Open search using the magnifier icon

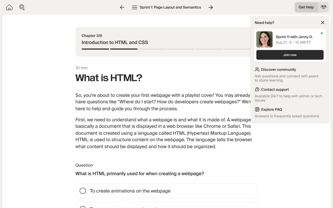click(22, 7)
